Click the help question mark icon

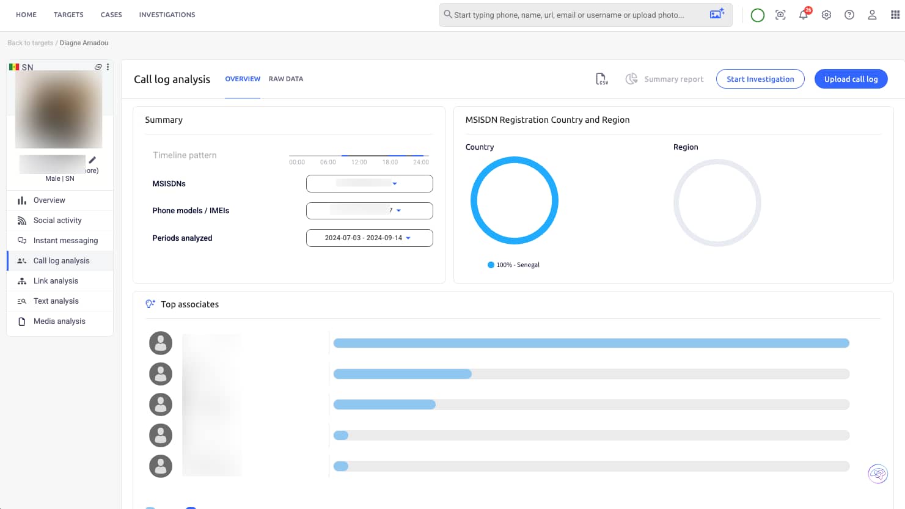[x=849, y=15]
